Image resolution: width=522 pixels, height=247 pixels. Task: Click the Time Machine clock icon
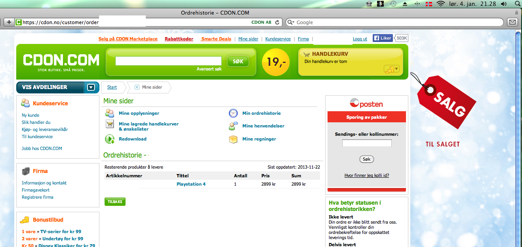(393, 4)
